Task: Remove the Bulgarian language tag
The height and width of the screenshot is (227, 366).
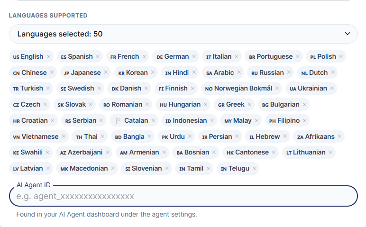Action: [304, 104]
